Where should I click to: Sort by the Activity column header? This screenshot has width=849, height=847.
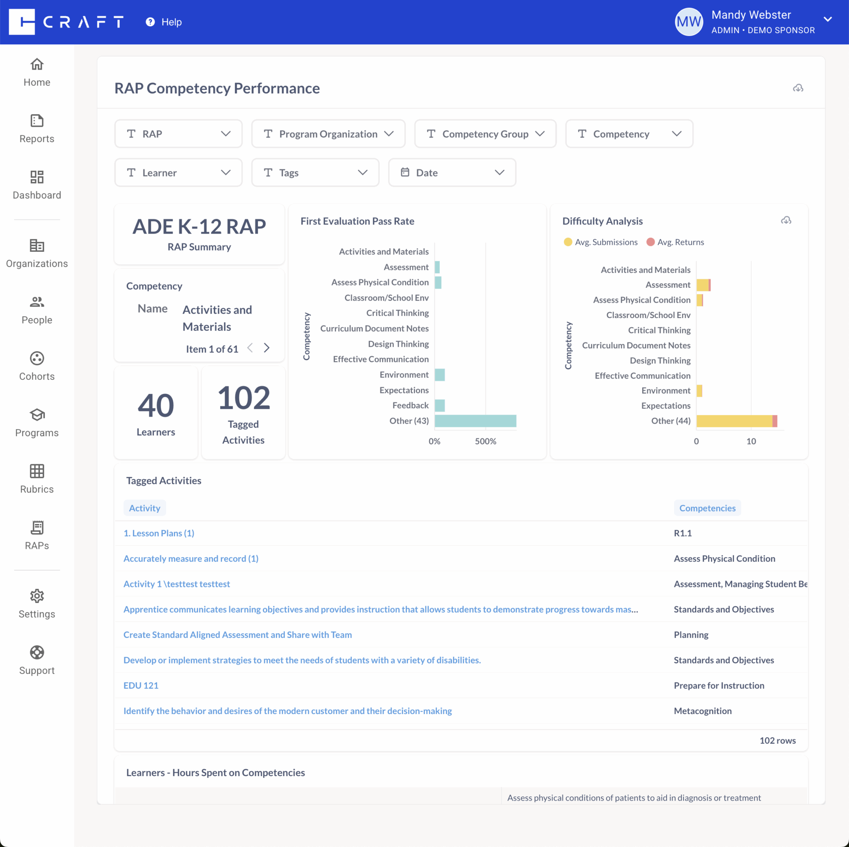click(145, 508)
